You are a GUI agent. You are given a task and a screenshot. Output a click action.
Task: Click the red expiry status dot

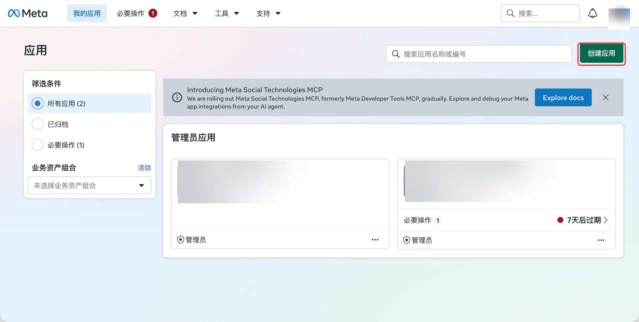(x=560, y=220)
